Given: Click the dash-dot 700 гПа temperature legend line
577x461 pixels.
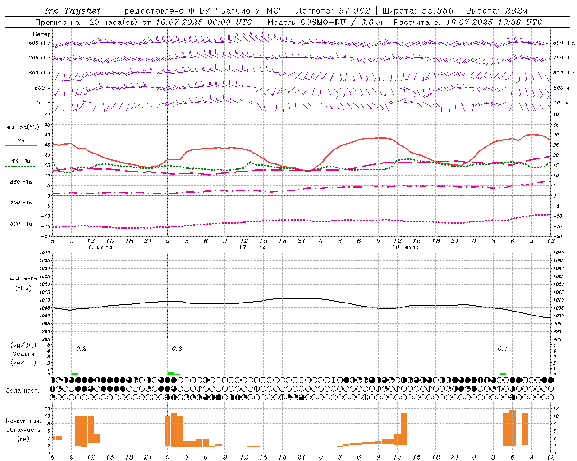Looking at the screenshot, I should click(20, 208).
